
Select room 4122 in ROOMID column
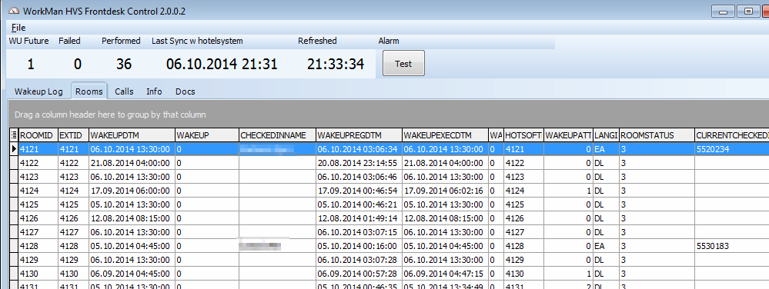pyautogui.click(x=38, y=163)
